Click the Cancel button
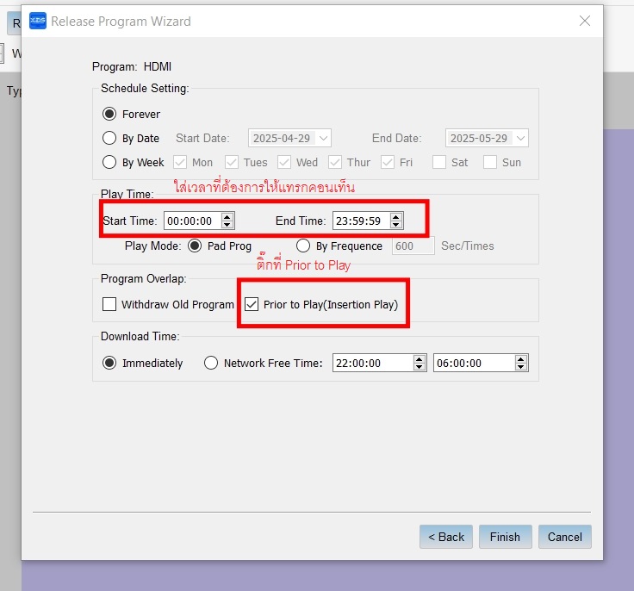The height and width of the screenshot is (591, 634). pyautogui.click(x=565, y=537)
